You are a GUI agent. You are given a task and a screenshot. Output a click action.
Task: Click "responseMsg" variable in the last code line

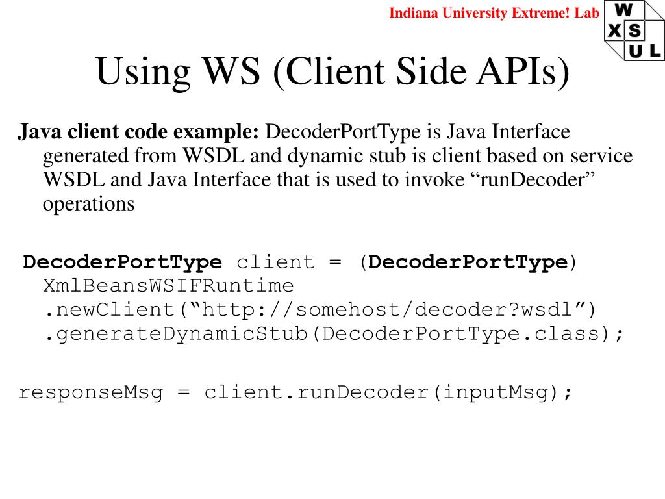point(90,393)
